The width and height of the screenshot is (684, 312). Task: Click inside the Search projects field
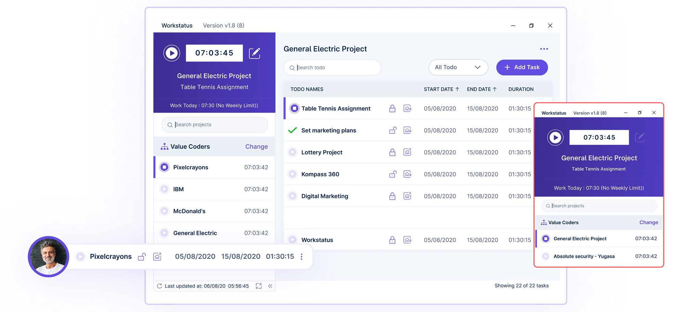(214, 125)
